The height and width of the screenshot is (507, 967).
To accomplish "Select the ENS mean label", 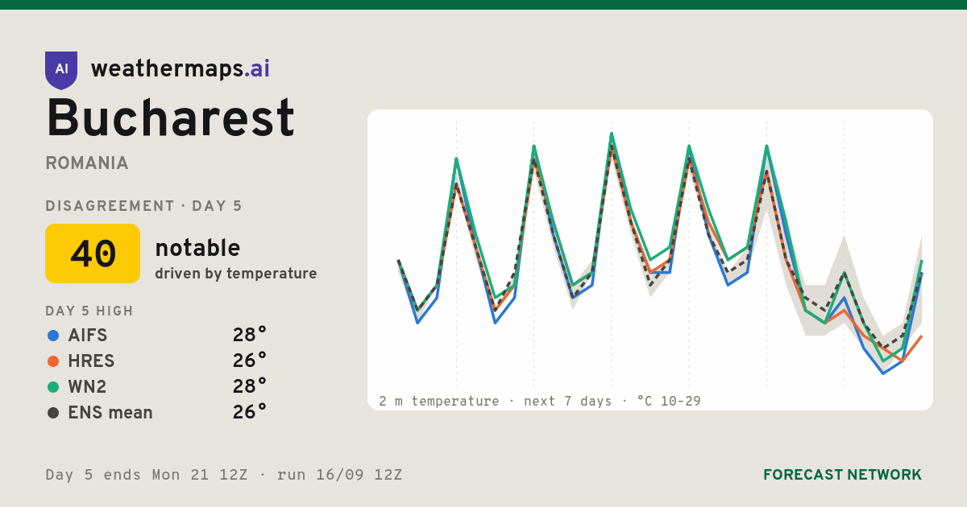I will pos(110,413).
